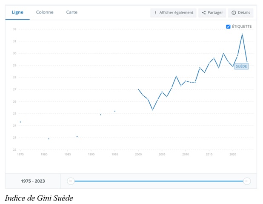Viewport: 263px width, 204px height.
Task: Click the 1975 data point on chart
Action: coord(20,122)
